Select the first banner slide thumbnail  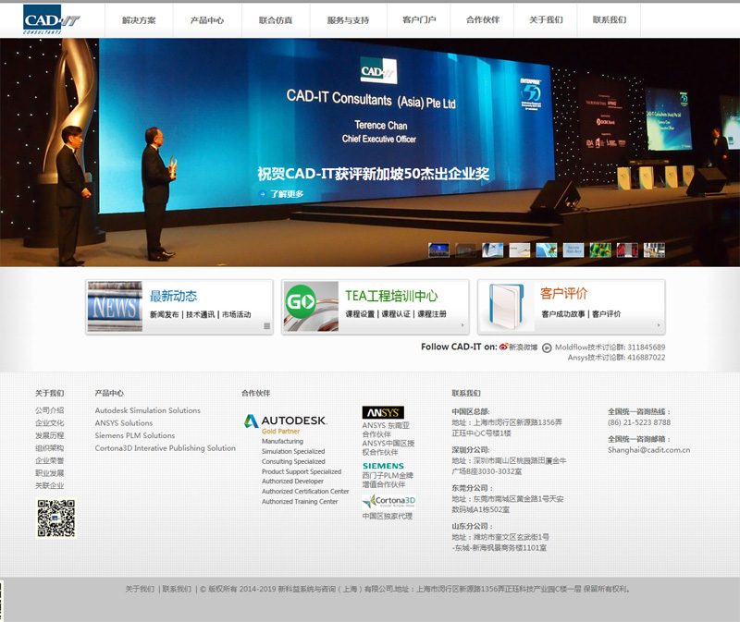(438, 250)
